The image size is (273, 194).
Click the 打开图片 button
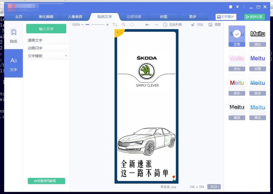[x=226, y=17]
